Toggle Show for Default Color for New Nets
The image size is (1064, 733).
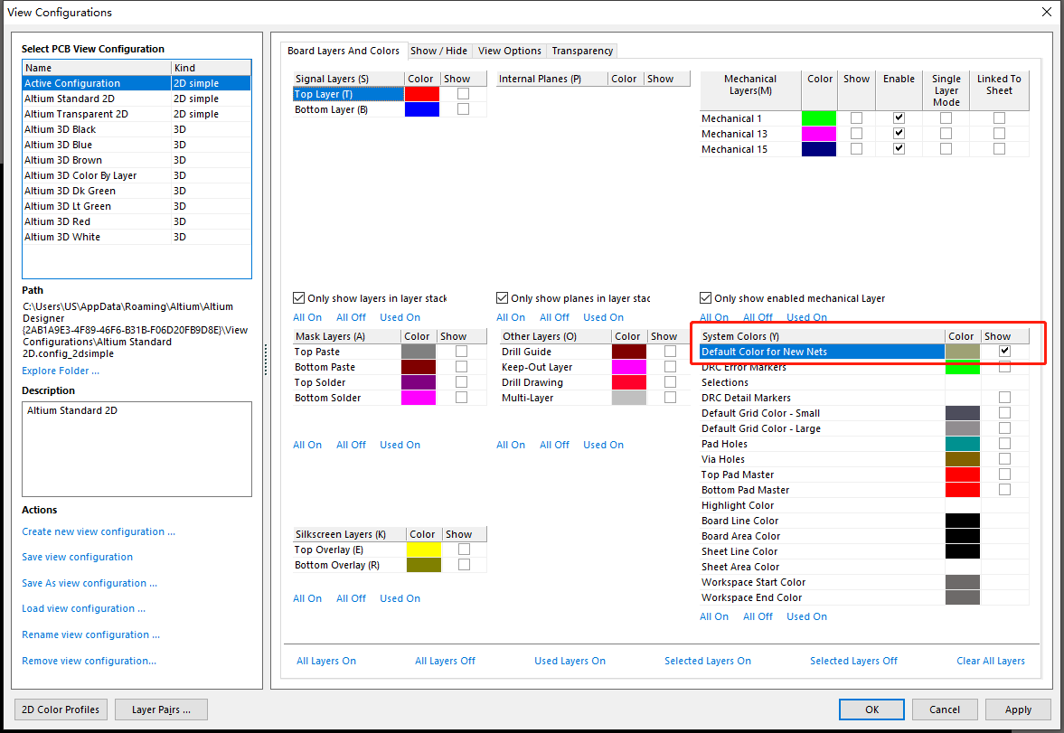(1005, 352)
